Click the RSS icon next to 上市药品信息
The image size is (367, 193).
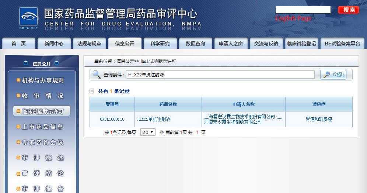coord(18,127)
